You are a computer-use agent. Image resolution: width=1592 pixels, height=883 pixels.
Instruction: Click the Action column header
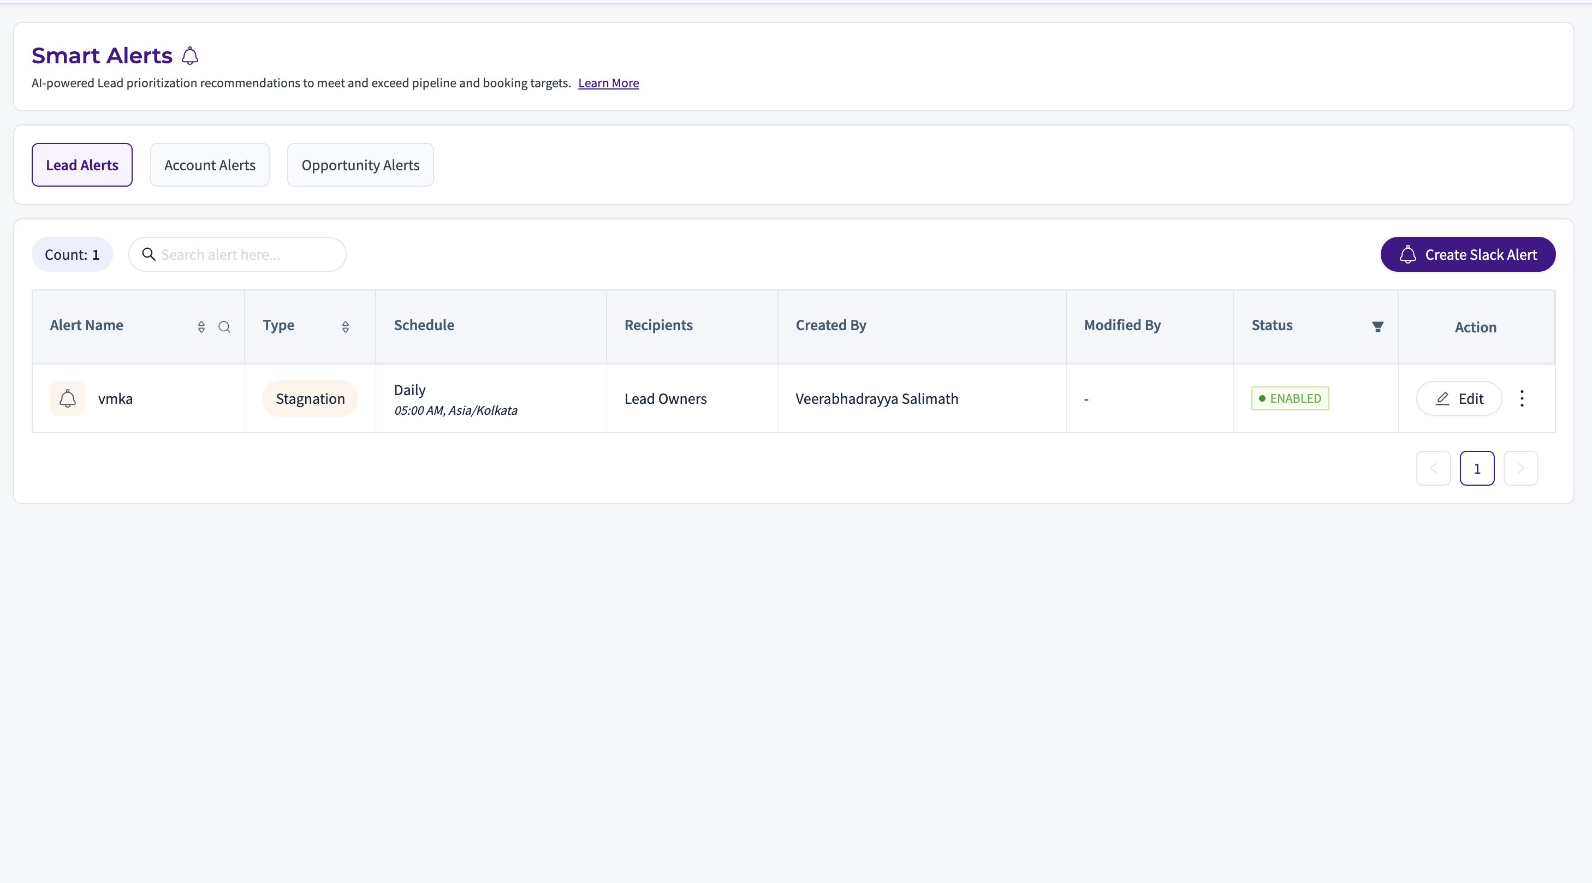pos(1475,327)
